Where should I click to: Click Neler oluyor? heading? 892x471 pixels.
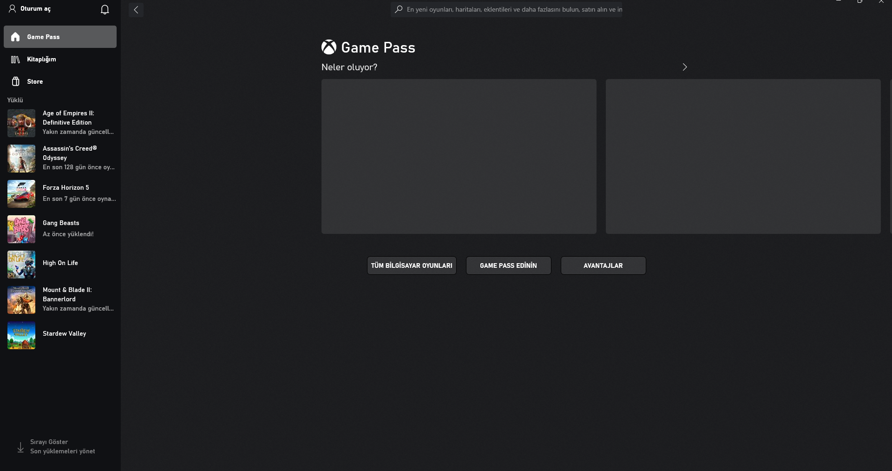pos(349,67)
